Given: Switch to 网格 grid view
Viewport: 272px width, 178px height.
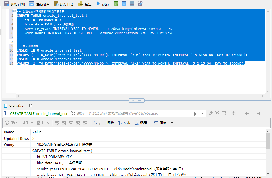Looking at the screenshot, I should pyautogui.click(x=108, y=123).
